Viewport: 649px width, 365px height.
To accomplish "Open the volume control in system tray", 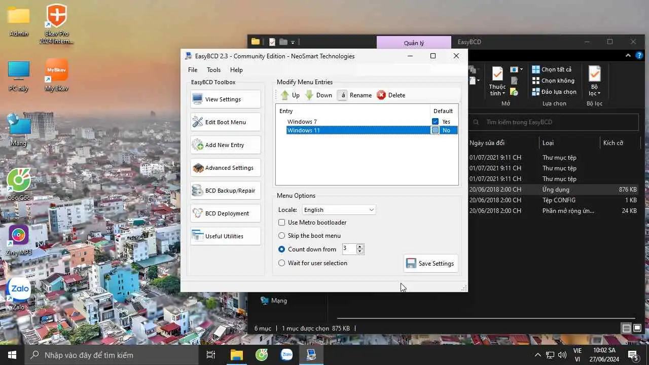I will (x=562, y=355).
